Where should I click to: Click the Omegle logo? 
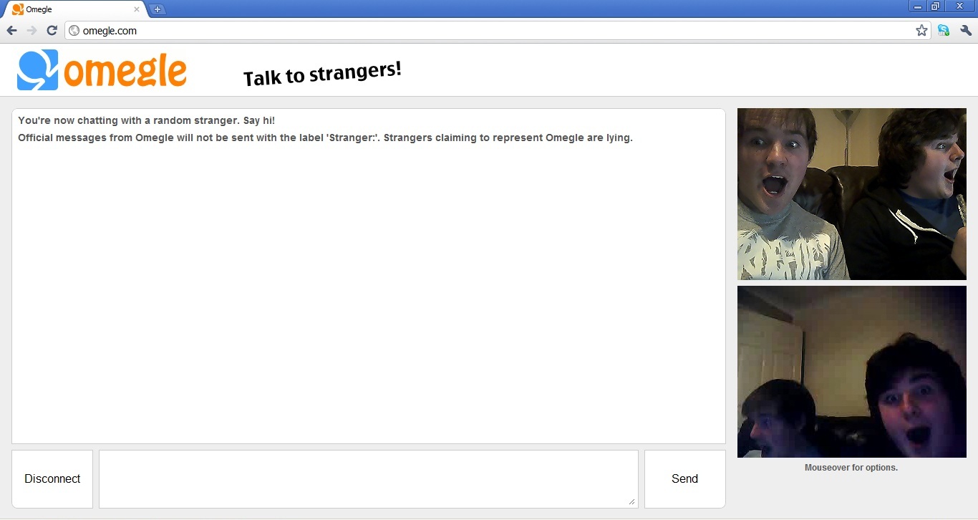pos(102,70)
